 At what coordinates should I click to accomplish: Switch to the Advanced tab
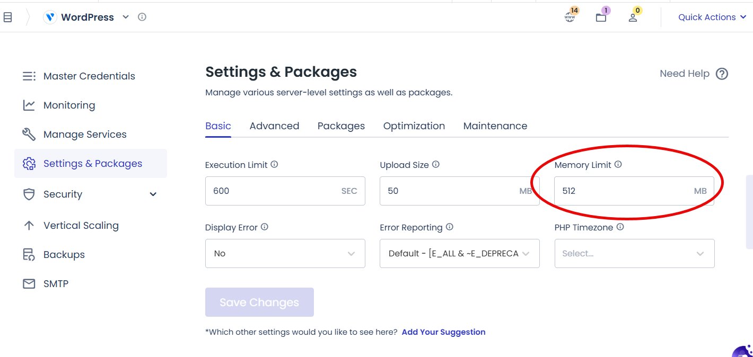tap(274, 126)
